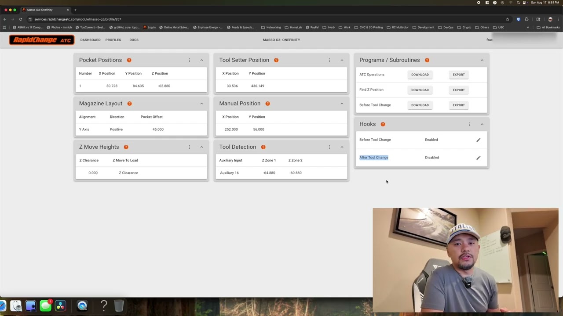Bookmark this page with the star icon
This screenshot has width=563, height=316.
(x=508, y=19)
